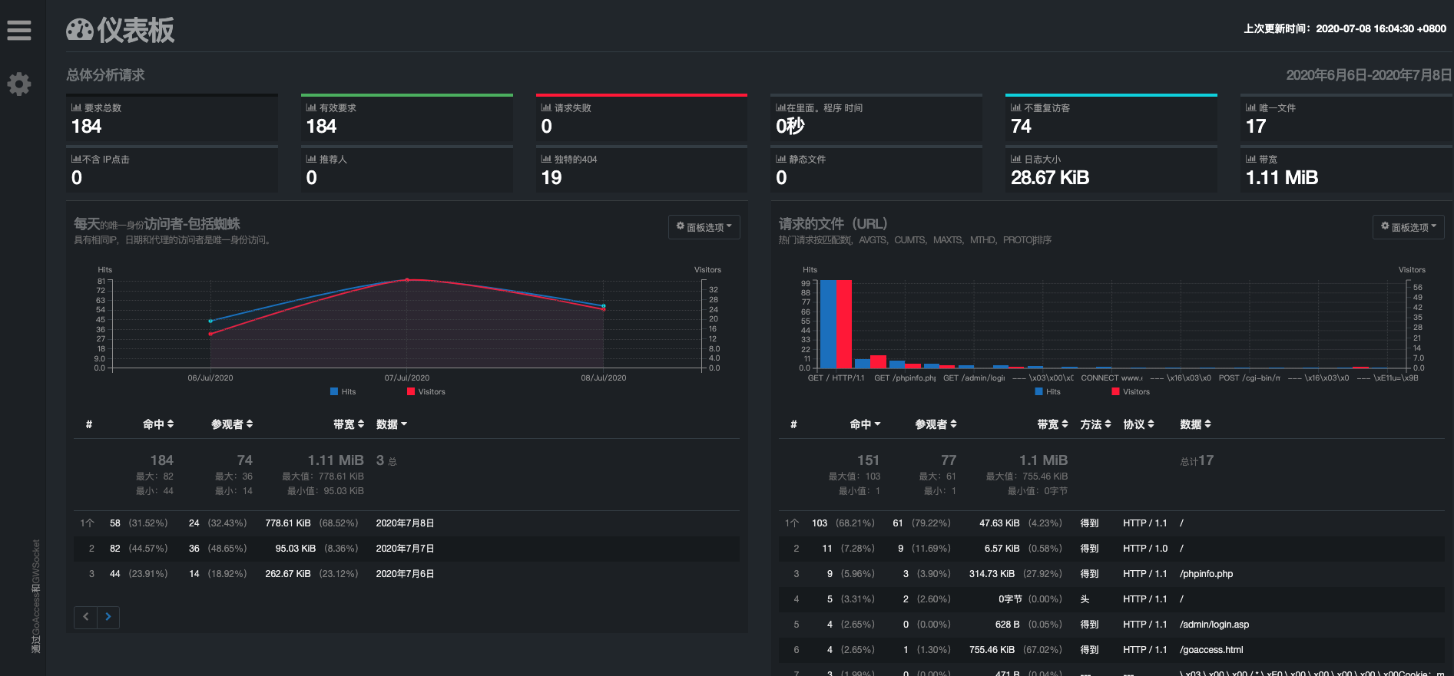Sort requested files by 方法 column

1096,424
